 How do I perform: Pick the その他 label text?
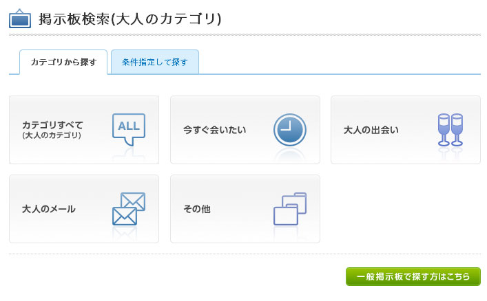tap(197, 209)
